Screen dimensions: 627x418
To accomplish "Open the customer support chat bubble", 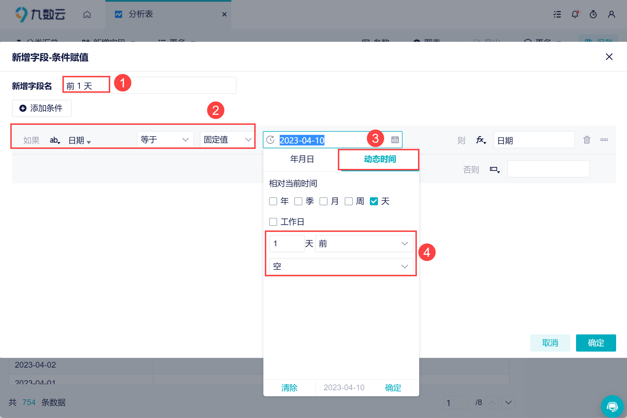I will click(612, 406).
